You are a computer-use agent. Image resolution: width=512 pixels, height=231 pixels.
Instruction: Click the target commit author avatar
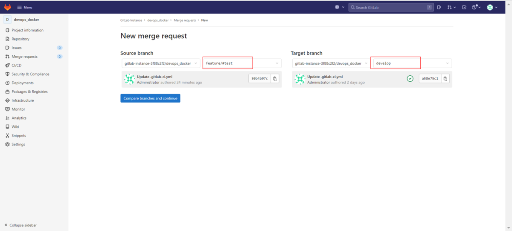coord(300,79)
